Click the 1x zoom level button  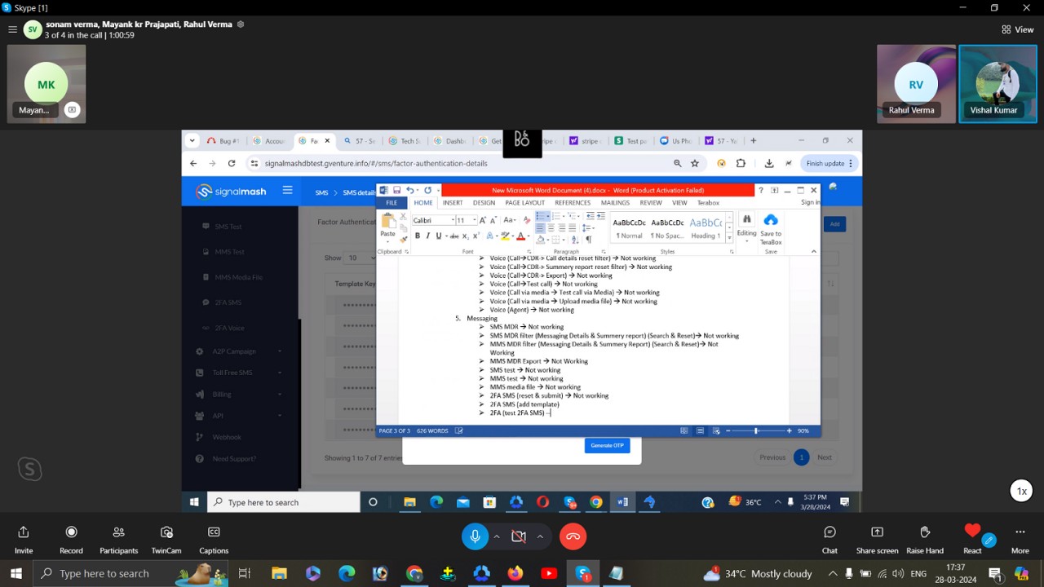[x=1021, y=491]
